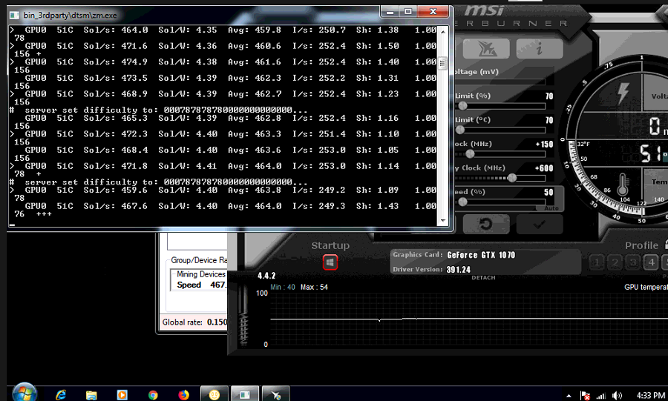The width and height of the screenshot is (668, 401).
Task: Select Afterburner profile slot 1
Action: 597,262
